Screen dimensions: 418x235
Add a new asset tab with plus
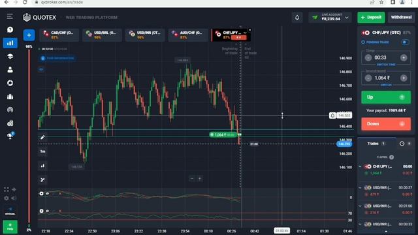29,35
